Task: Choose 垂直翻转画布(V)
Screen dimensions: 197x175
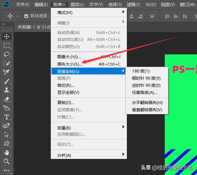Action: [147, 110]
